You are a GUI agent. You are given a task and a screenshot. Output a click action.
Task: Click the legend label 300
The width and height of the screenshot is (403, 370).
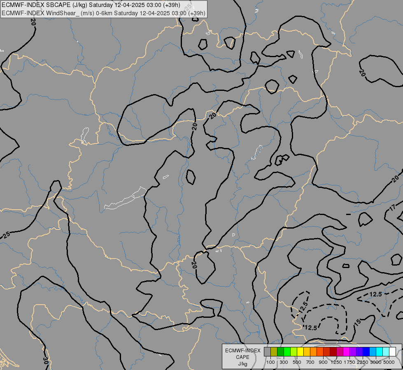(x=284, y=362)
